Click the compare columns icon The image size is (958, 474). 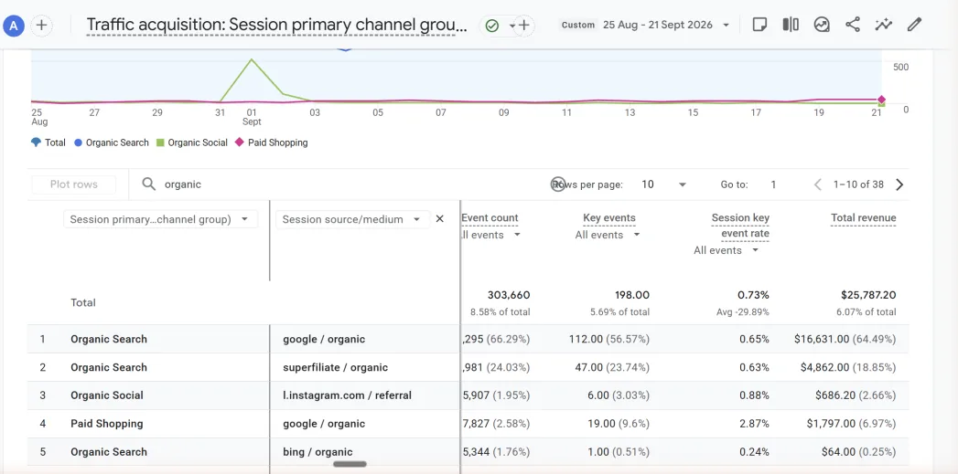tap(791, 25)
